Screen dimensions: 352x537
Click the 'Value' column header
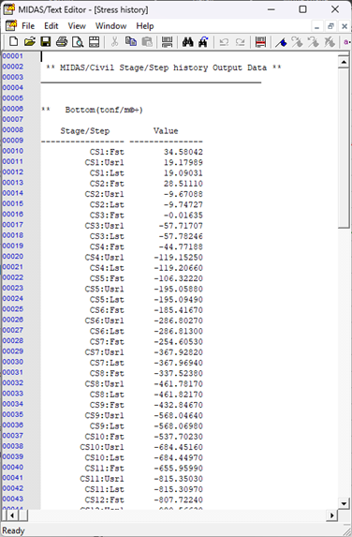pyautogui.click(x=166, y=131)
